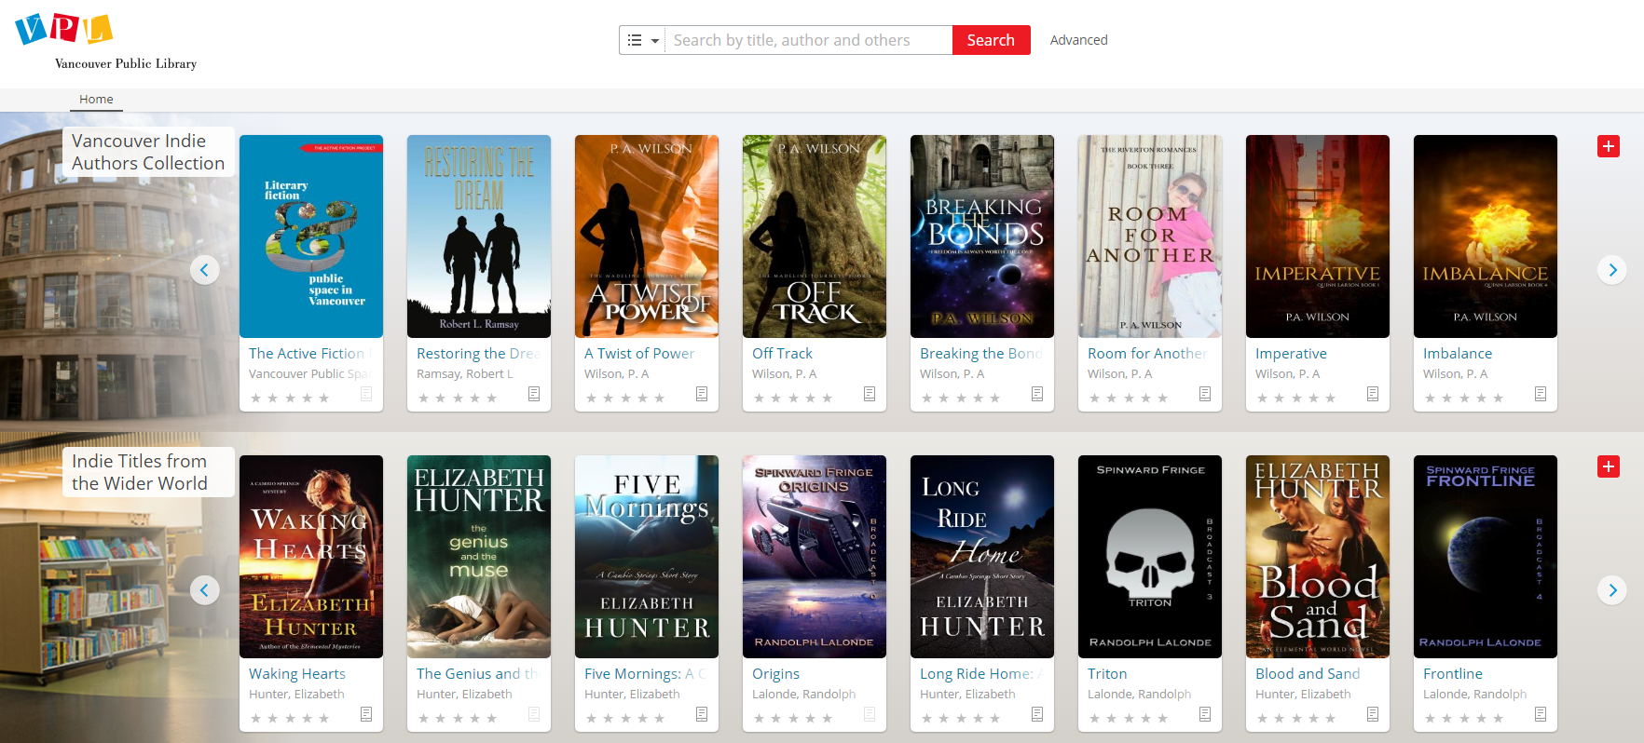This screenshot has height=743, width=1644.
Task: Open the Restoring the Dream book cover
Action: pos(479,236)
